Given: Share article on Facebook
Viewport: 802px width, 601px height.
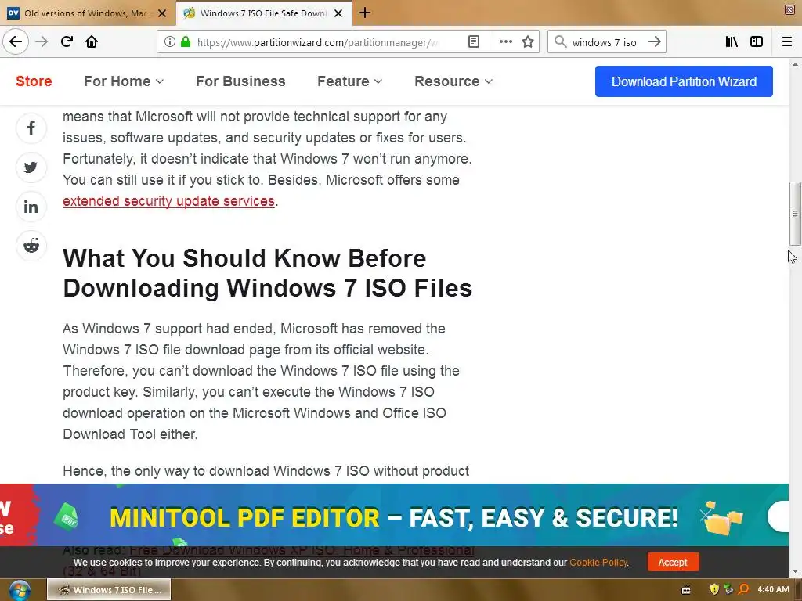Looking at the screenshot, I should (x=31, y=128).
